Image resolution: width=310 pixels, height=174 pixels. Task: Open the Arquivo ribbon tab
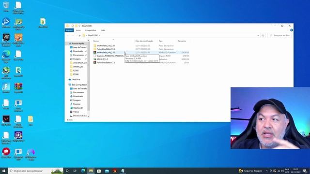click(x=69, y=30)
